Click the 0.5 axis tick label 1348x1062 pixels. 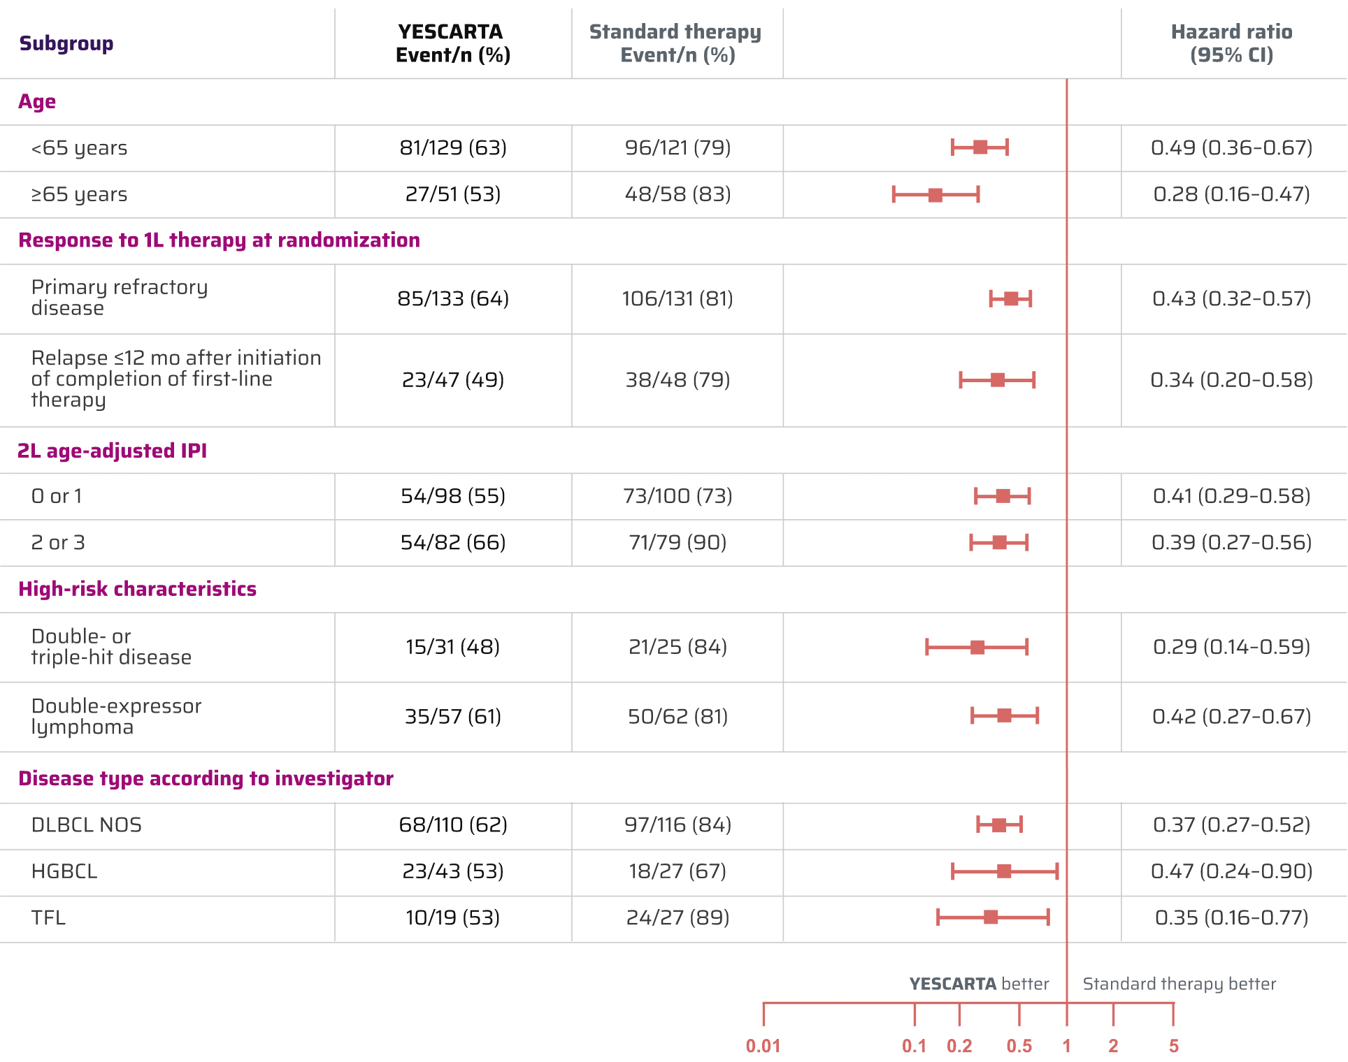click(x=1019, y=1046)
